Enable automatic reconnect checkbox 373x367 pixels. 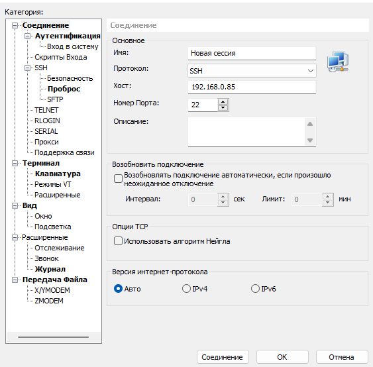click(x=118, y=178)
